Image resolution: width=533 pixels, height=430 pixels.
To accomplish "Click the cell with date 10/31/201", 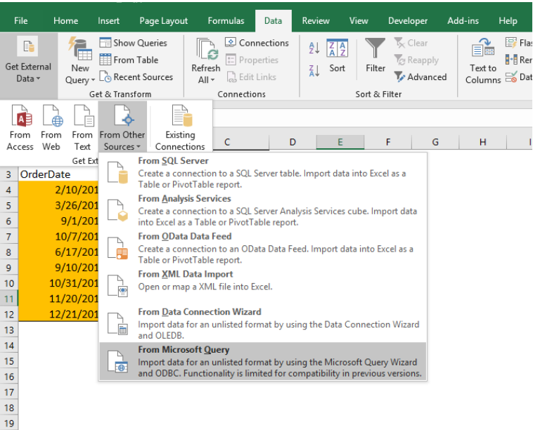I will (x=58, y=283).
